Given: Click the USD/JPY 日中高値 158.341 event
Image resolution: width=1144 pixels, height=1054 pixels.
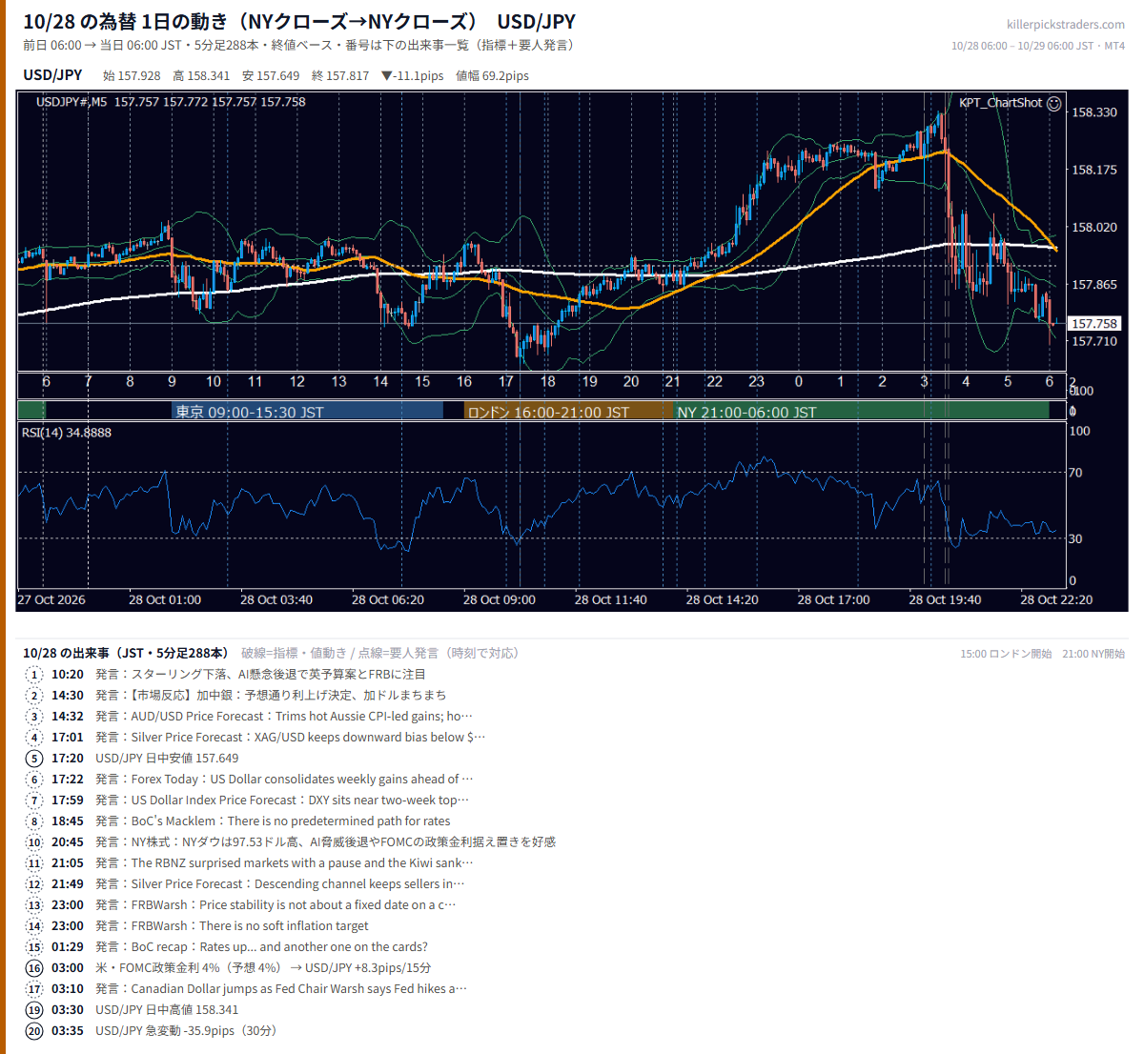Looking at the screenshot, I should point(167,1010).
